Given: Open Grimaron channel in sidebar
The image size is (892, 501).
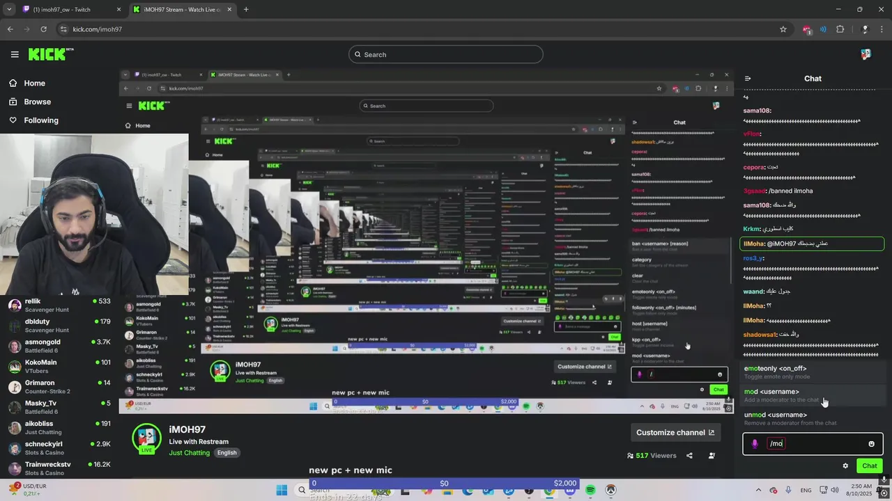Looking at the screenshot, I should click(x=59, y=386).
